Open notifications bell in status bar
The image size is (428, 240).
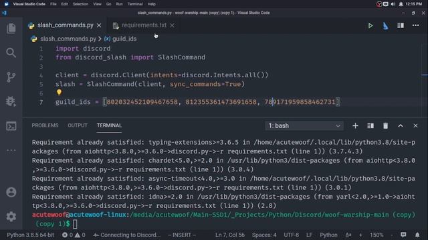417,235
